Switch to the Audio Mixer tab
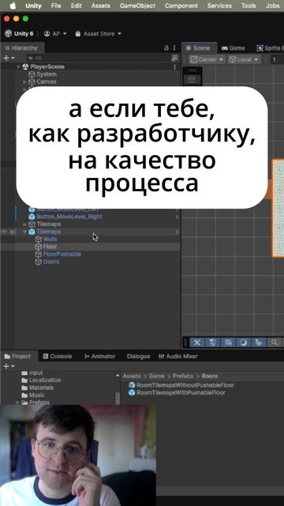This screenshot has width=284, height=506. tap(178, 357)
